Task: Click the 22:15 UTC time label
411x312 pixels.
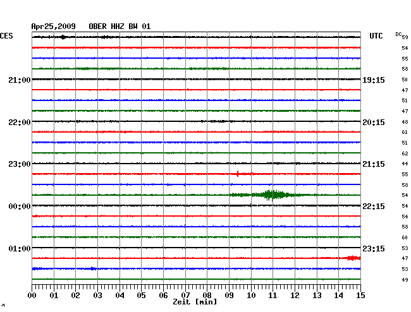Action: pos(374,207)
